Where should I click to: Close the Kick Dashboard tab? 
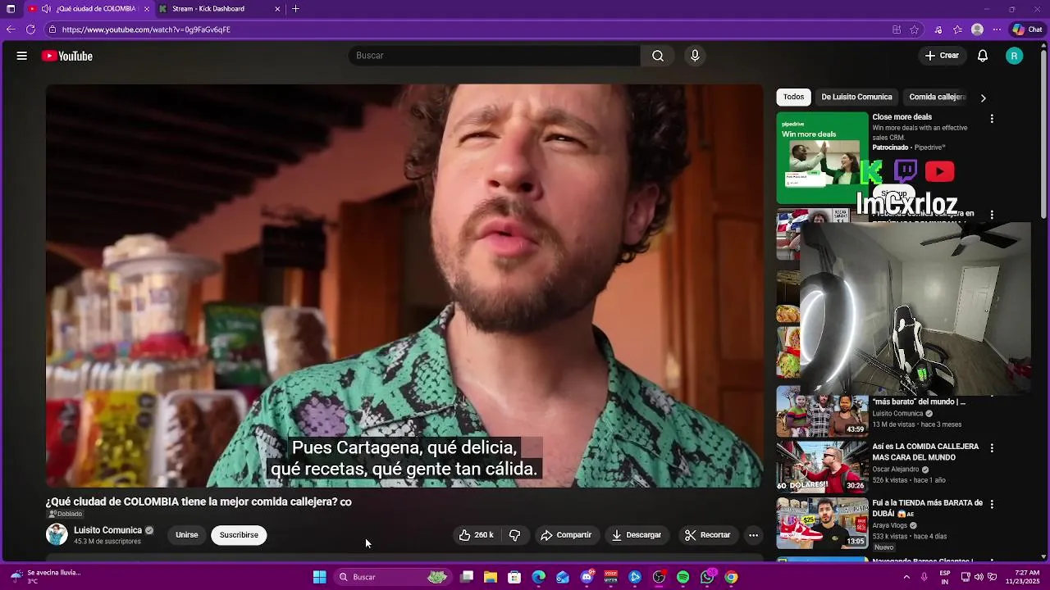click(277, 9)
